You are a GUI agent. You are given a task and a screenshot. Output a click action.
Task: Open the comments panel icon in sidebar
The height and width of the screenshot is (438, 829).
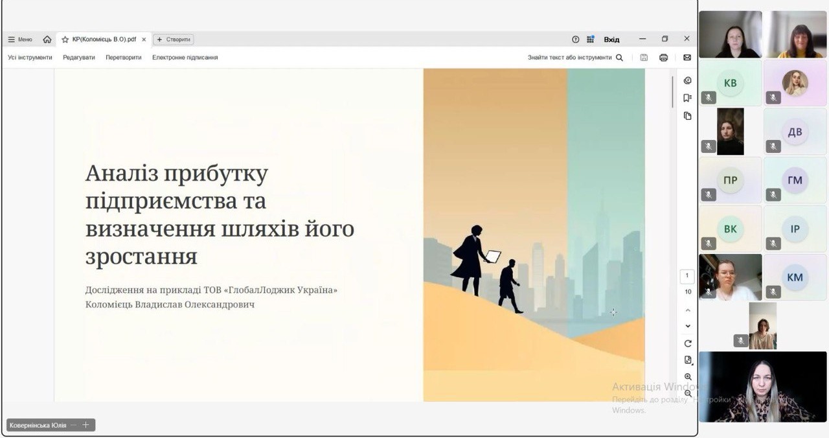pos(687,80)
